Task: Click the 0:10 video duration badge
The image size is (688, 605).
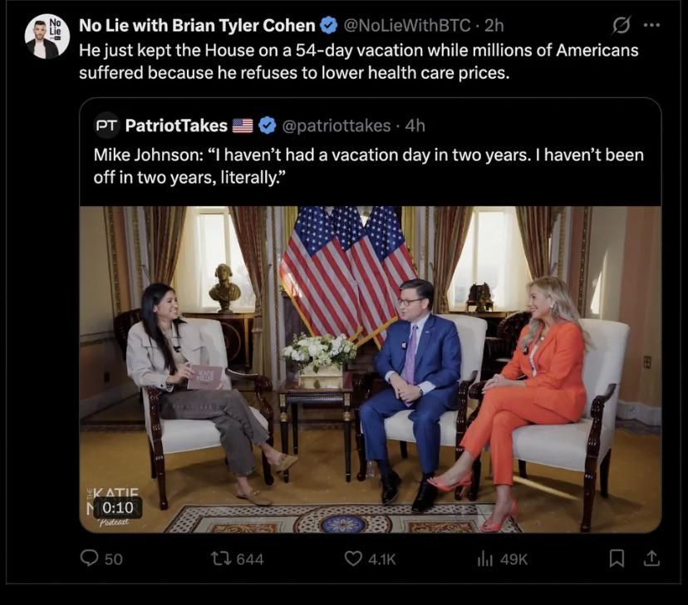Action: 117,506
